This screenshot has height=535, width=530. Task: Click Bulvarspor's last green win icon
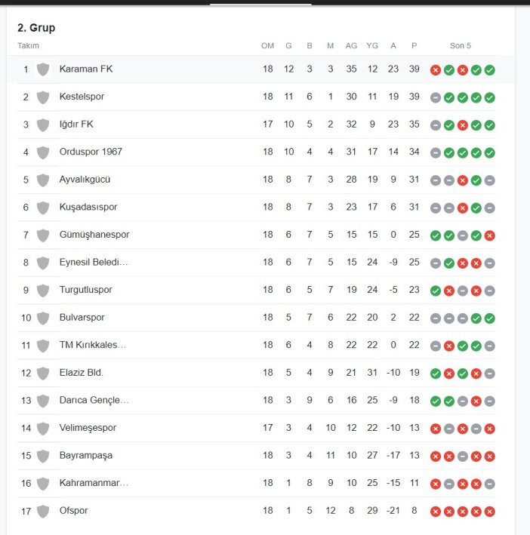[x=490, y=318]
